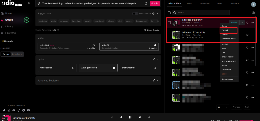This screenshot has height=121, width=260.
Task: Like Whispers of Tranquility with heart icon
Action: click(247, 35)
